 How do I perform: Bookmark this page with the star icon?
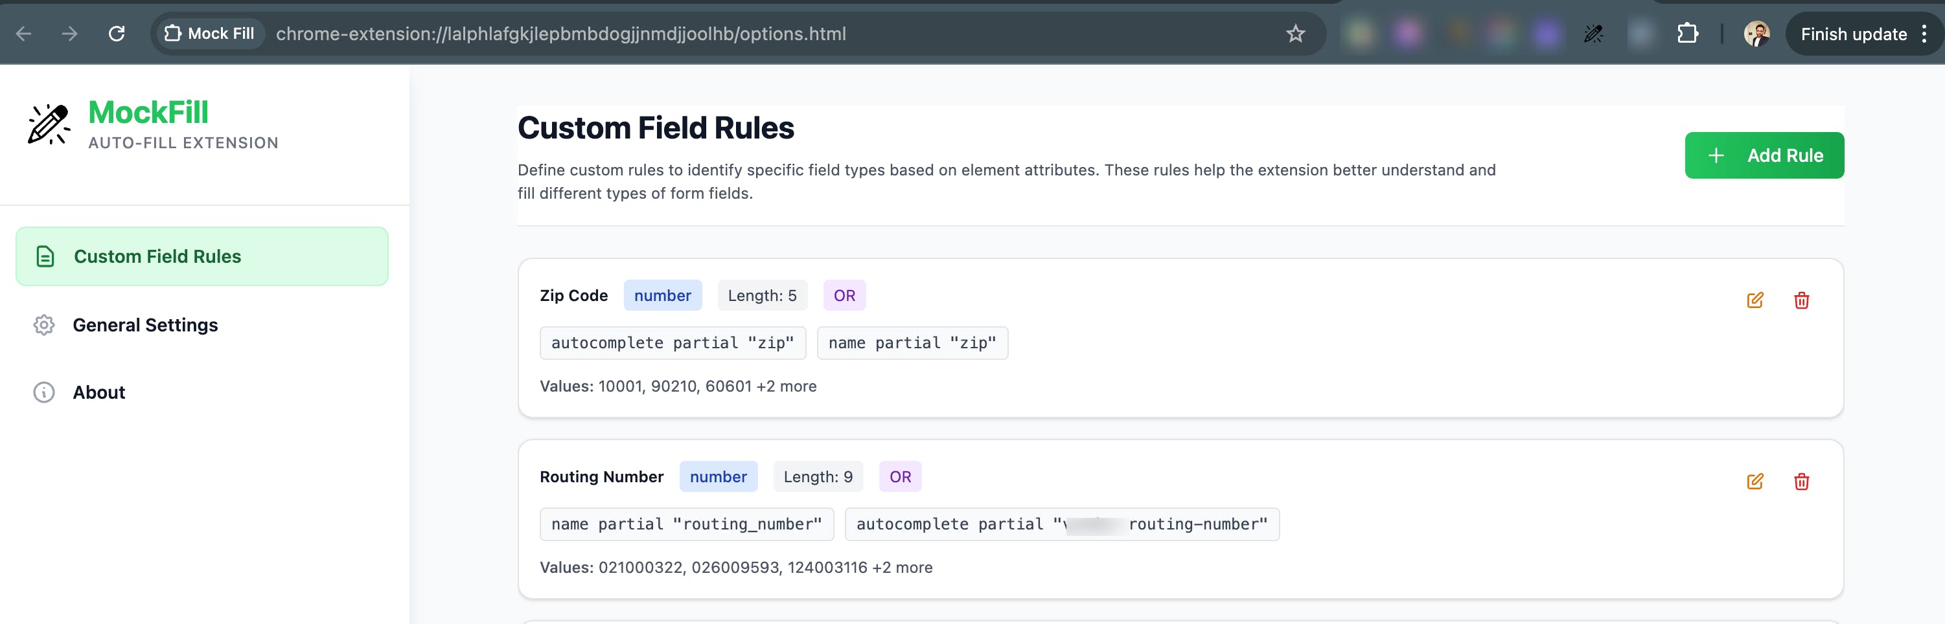click(1295, 34)
